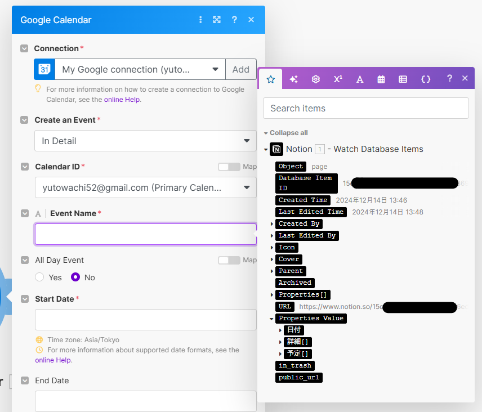Open help for Google Calendar module

tap(234, 20)
